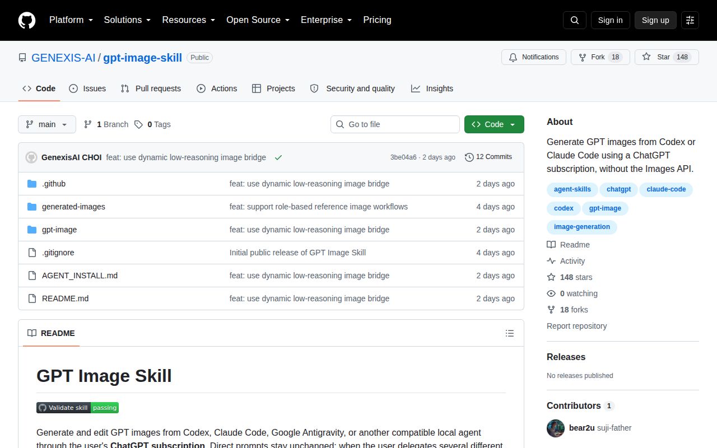Click the .github folder icon

pos(32,184)
